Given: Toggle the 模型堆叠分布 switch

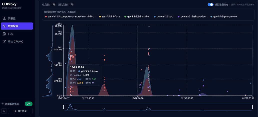Looking at the screenshot, I should pos(211,4).
